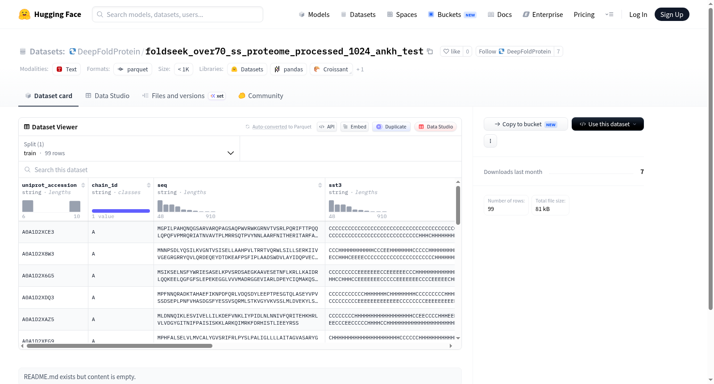
Task: Click the Log In link
Action: click(638, 14)
